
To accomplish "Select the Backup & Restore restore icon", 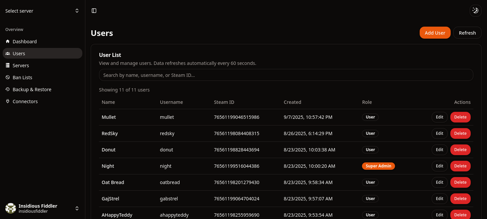I will [7, 89].
